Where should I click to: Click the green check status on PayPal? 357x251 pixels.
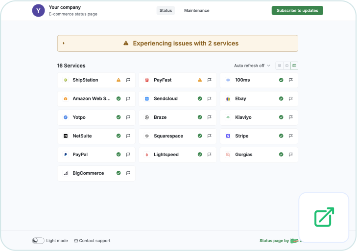119,155
